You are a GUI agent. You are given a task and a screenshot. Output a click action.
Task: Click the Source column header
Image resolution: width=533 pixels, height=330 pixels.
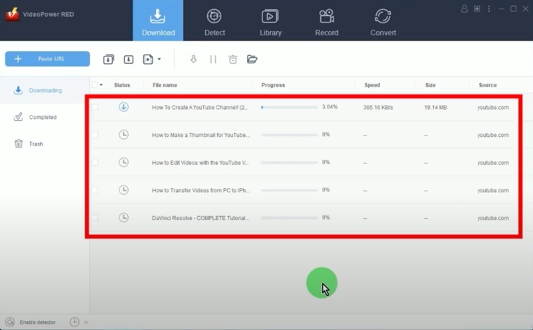pos(488,85)
